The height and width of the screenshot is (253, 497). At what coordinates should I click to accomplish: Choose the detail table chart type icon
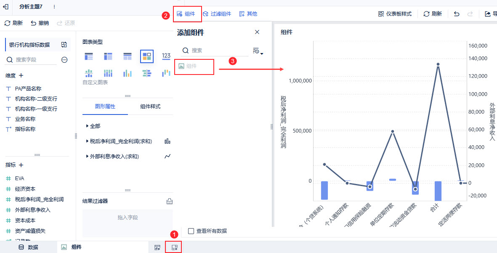click(x=128, y=56)
